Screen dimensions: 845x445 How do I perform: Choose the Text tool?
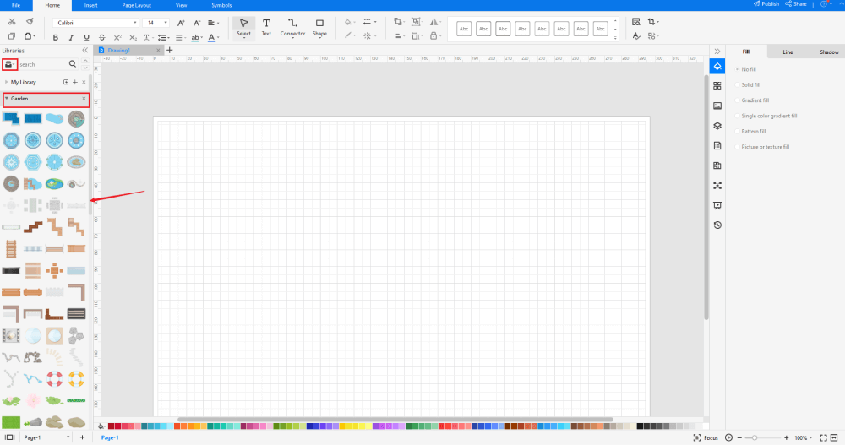click(x=266, y=28)
